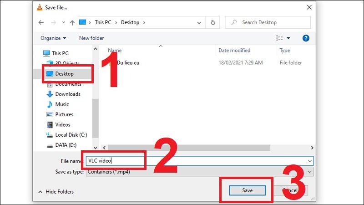Screen dimensions: 364x205
Task: Expand the Organize dropdown menu
Action: click(x=53, y=38)
